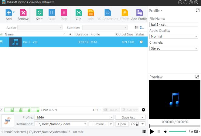Click the Stop toolbar icon

(64, 12)
